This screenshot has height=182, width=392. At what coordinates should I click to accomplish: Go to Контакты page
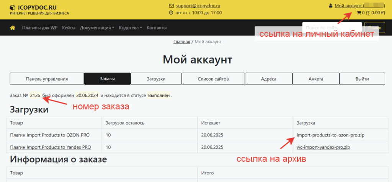click(157, 28)
